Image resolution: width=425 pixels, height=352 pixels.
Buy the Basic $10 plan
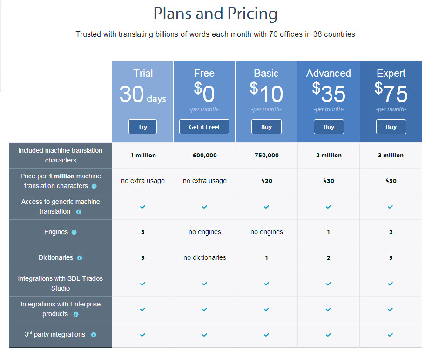point(266,127)
